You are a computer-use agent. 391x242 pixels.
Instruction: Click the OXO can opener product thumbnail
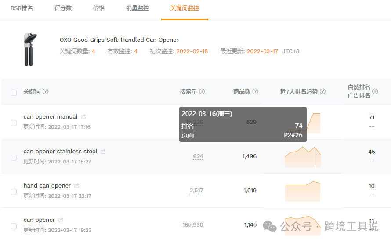(x=30, y=49)
